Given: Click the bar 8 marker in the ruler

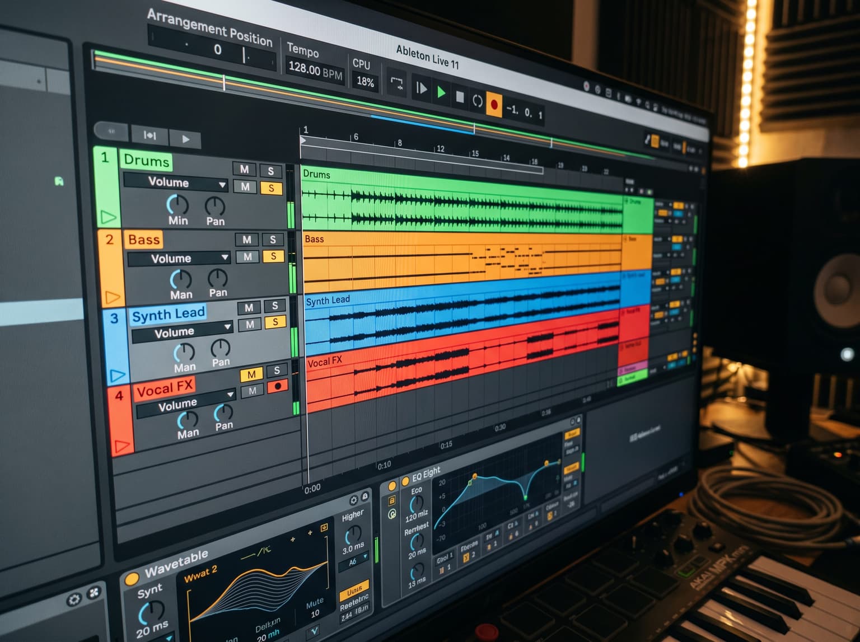Looking at the screenshot, I should tap(399, 143).
